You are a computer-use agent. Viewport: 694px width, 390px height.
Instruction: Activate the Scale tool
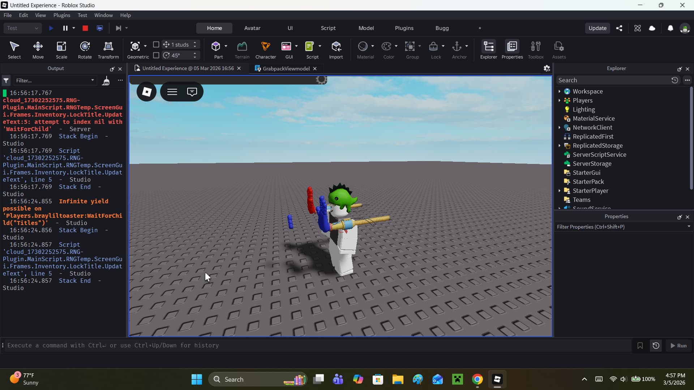click(x=61, y=49)
